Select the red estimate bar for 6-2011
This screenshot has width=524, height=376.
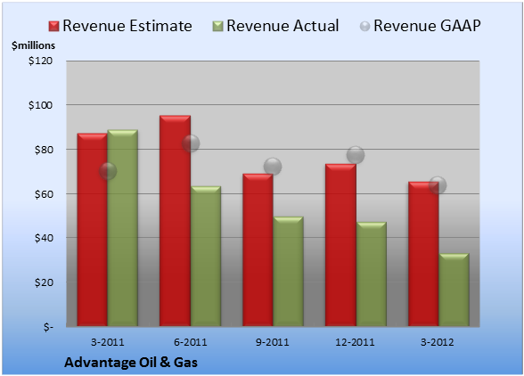pos(175,221)
